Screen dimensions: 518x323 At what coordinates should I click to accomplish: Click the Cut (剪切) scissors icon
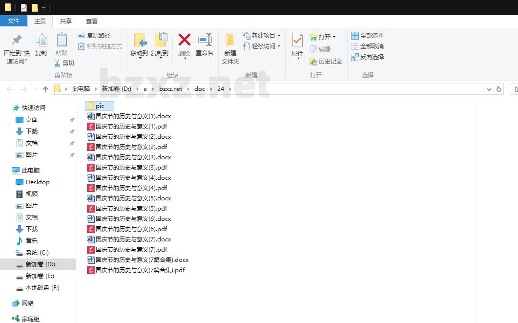click(x=57, y=63)
